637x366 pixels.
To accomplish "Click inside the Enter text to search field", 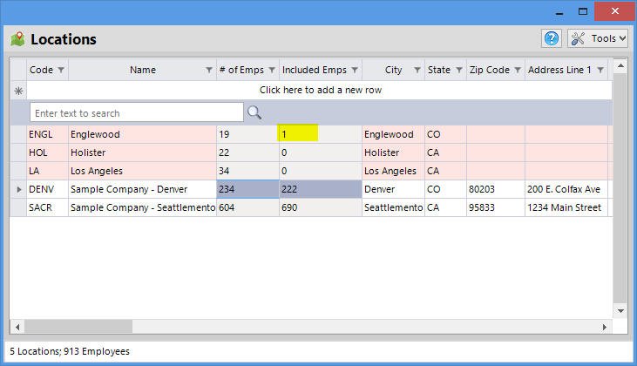I will point(137,112).
